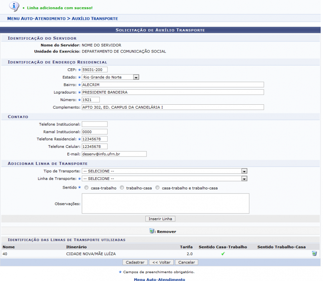
Task: Choose casa-trabalho e trabalho-casa radio option
Action: (x=158, y=188)
